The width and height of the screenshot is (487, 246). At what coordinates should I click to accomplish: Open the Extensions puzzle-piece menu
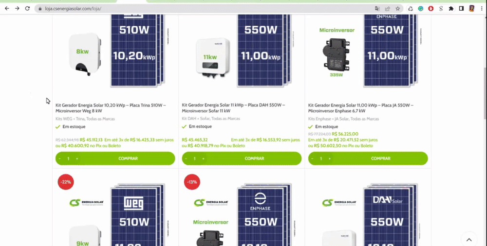pyautogui.click(x=451, y=9)
